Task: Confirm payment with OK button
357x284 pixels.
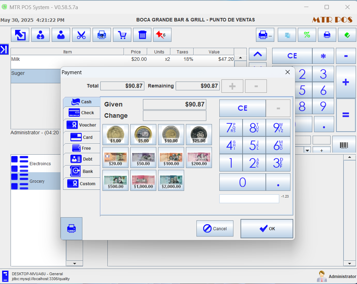Action: pyautogui.click(x=267, y=229)
